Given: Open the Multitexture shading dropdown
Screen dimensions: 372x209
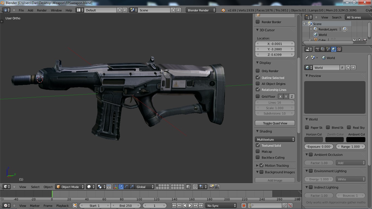Looking at the screenshot, I should [x=275, y=139].
